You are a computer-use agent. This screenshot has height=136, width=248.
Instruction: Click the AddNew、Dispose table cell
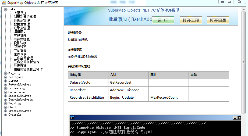pyautogui.click(x=128, y=90)
